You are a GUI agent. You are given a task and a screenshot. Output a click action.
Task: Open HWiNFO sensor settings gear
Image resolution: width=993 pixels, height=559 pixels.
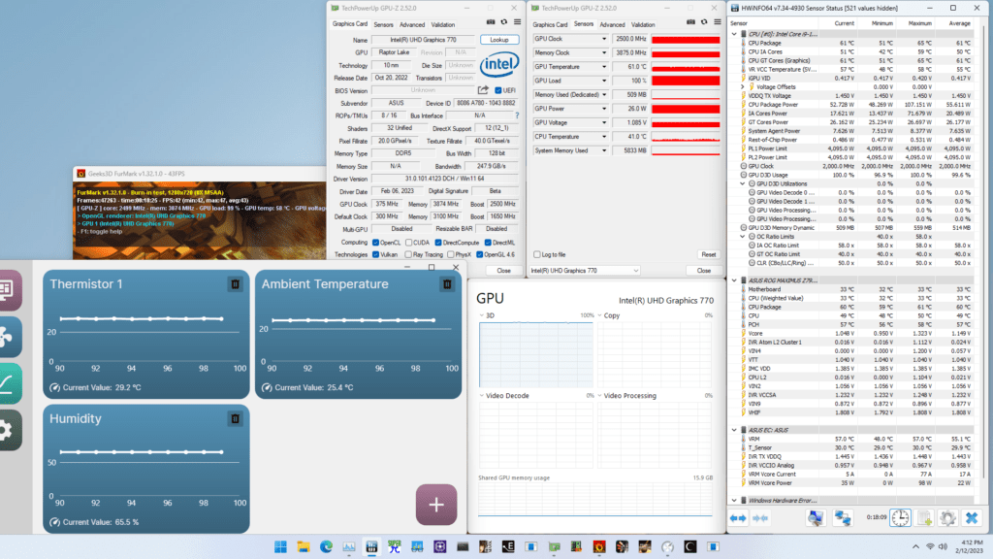pos(947,518)
